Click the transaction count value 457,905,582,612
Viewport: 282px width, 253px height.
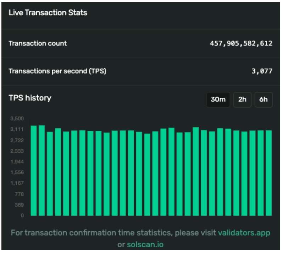tap(241, 43)
